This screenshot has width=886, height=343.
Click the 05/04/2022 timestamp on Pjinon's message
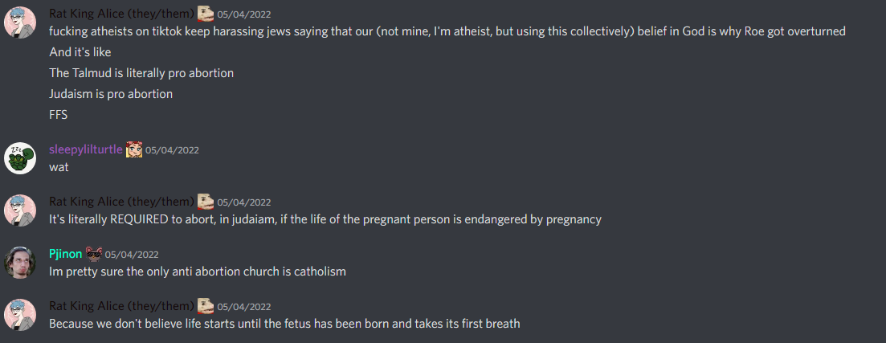(132, 255)
